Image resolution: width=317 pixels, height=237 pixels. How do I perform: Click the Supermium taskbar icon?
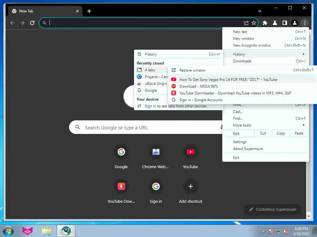pos(66,231)
